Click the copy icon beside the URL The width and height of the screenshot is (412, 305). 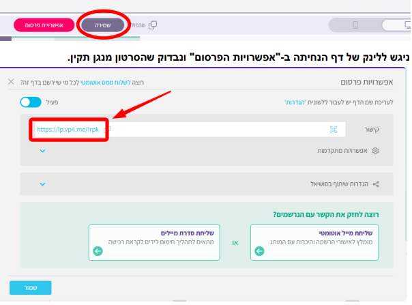point(111,129)
